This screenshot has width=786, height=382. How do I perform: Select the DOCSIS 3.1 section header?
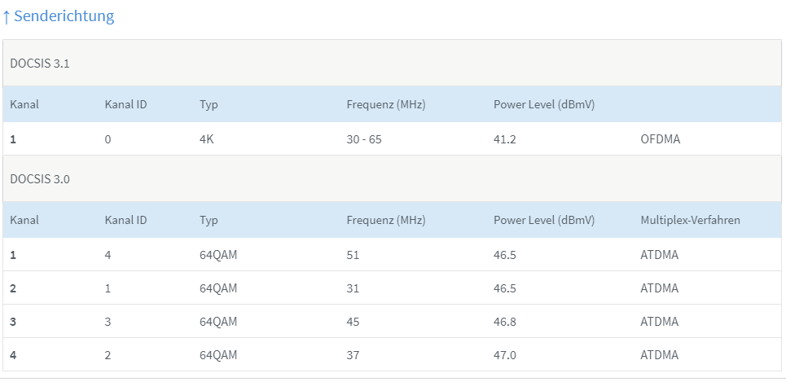[x=40, y=64]
